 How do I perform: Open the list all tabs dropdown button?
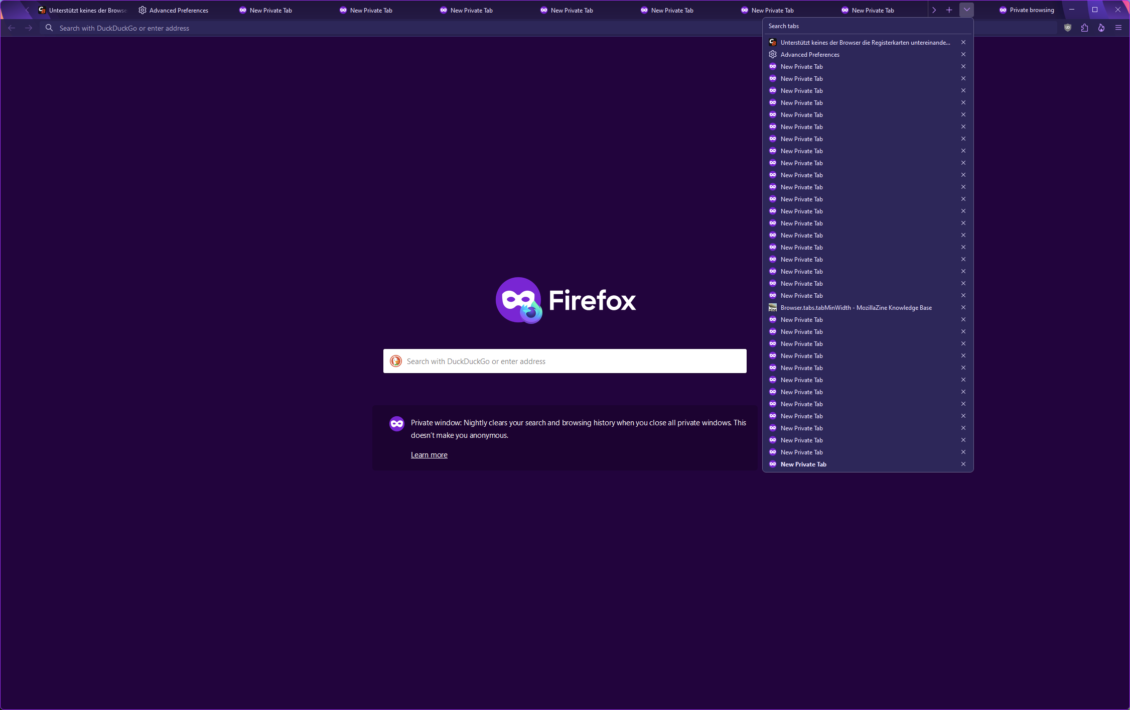click(966, 10)
